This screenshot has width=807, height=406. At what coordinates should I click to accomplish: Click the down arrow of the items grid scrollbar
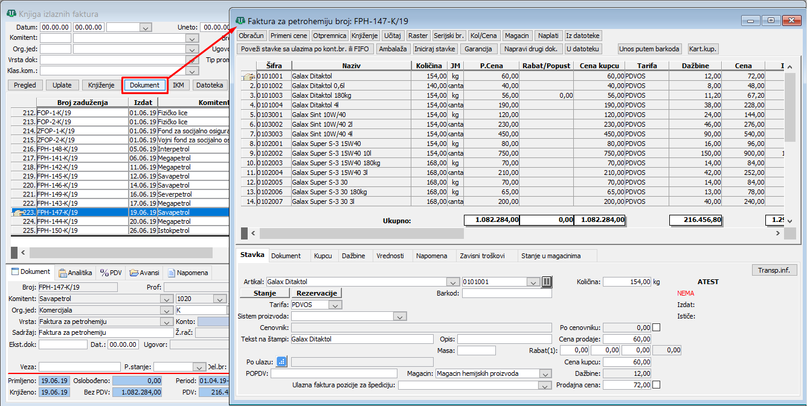pyautogui.click(x=789, y=221)
